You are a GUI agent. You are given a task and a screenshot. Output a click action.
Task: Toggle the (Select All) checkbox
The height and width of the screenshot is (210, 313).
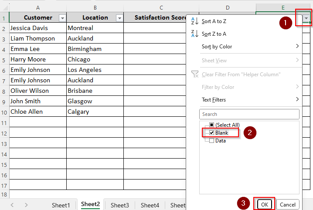[211, 125]
